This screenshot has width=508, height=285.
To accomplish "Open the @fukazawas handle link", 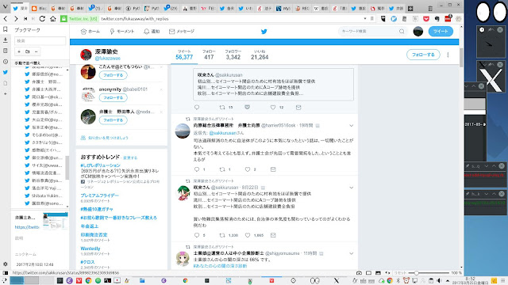I will point(108,59).
